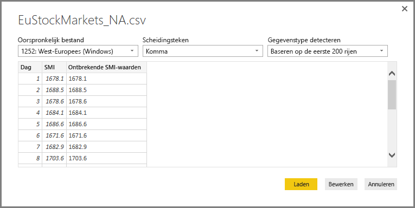The width and height of the screenshot is (415, 208).
Task: Click Ontbrekende SMI-waarden cell 1678.6
Action: (106, 101)
